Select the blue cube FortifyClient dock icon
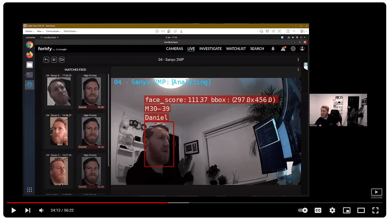Viewport: 388px width, 219px height. click(x=29, y=85)
